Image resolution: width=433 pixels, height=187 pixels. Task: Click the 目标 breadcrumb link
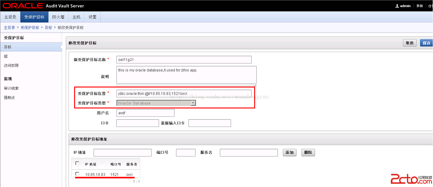click(48, 28)
